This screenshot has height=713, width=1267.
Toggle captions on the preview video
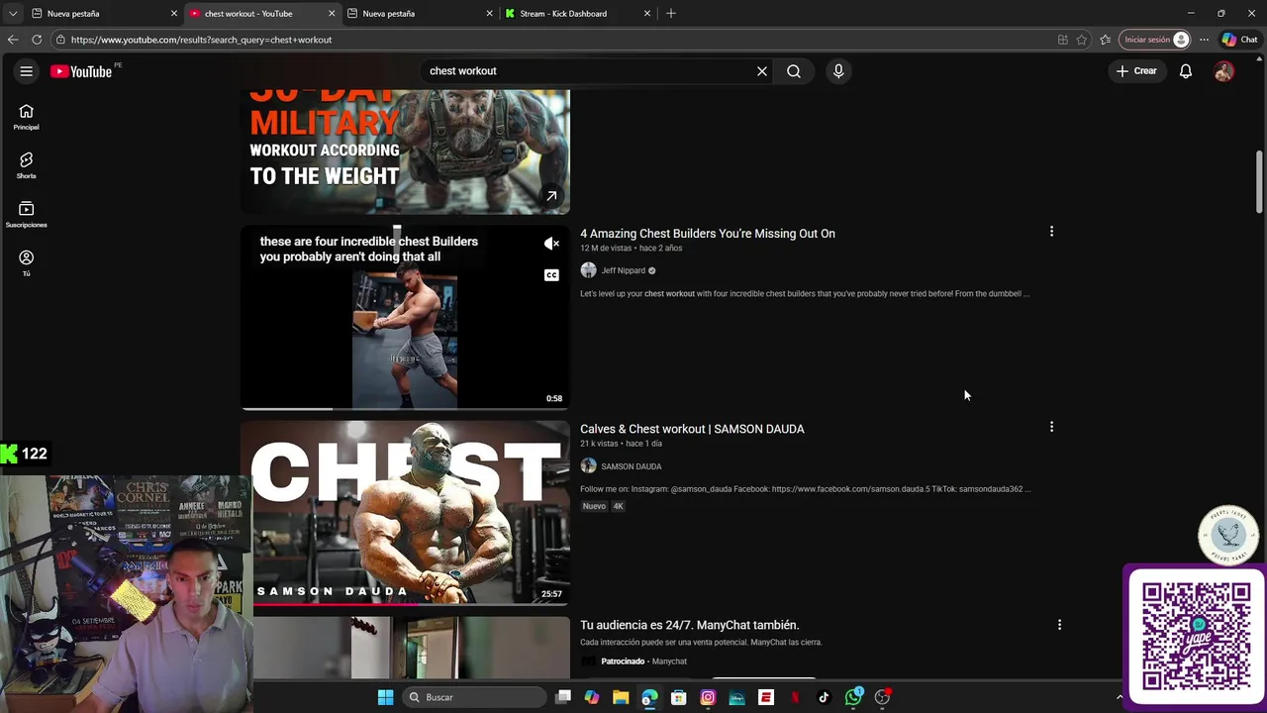[551, 275]
